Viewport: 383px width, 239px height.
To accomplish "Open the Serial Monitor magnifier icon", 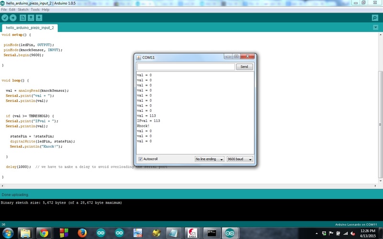I will (x=375, y=18).
